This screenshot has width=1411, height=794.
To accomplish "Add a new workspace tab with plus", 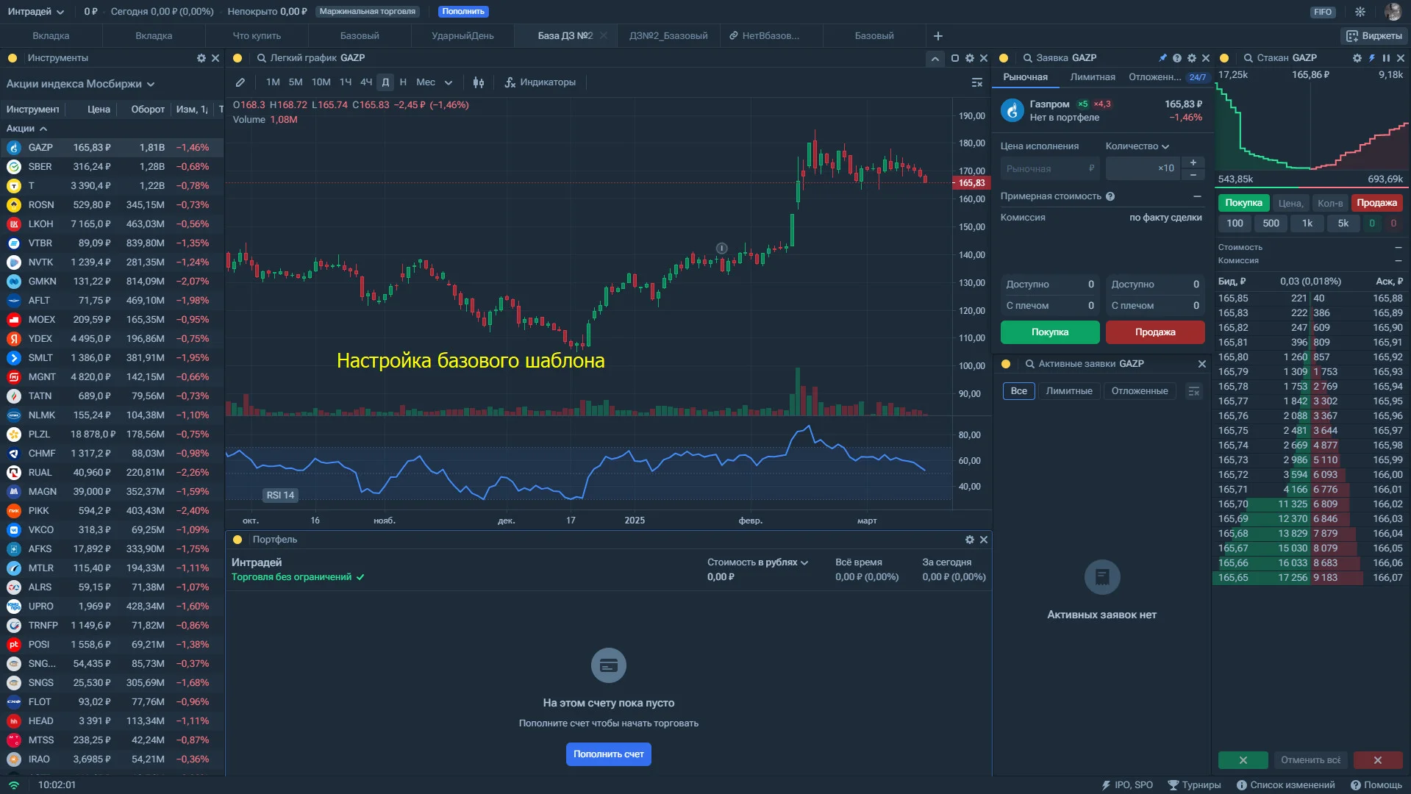I will 938,36.
